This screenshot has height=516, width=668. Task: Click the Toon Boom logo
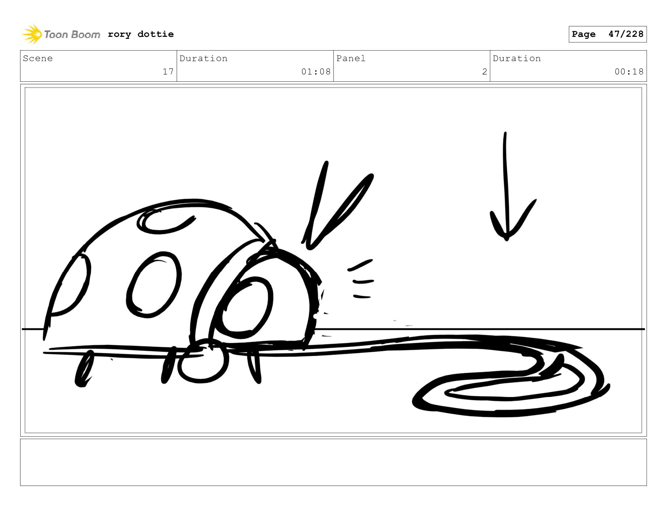point(61,34)
